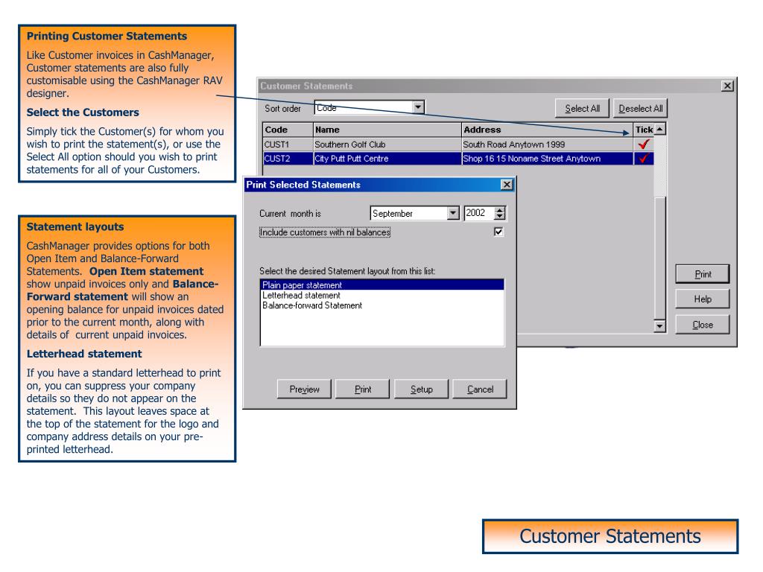Screen dimensions: 763x572
Task: Click the Code column header
Action: [288, 130]
